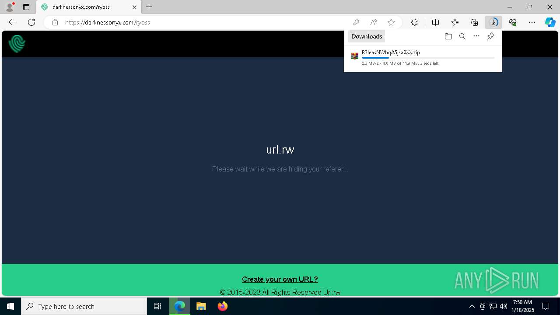The image size is (560, 315).
Task: Select R3leasNWhqA5jsa0XX.zip download item
Action: click(423, 57)
